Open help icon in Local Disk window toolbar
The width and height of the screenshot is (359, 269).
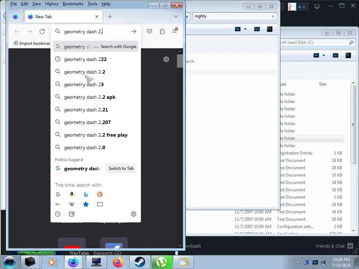(348, 55)
